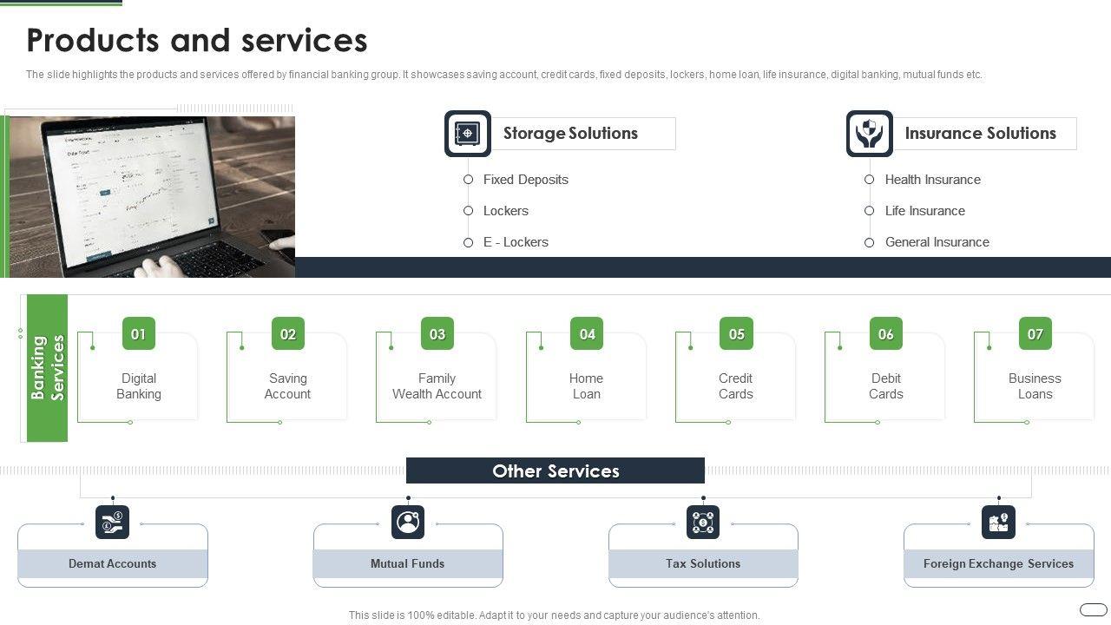Click the green 07 number badge
Image resolution: width=1111 pixels, height=625 pixels.
(x=1035, y=334)
